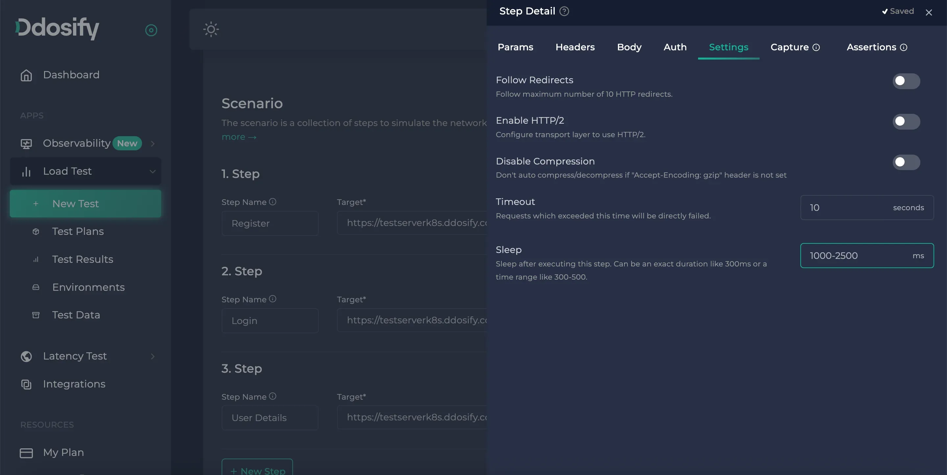Open Dashboard via the home icon
The image size is (947, 475).
pos(26,75)
